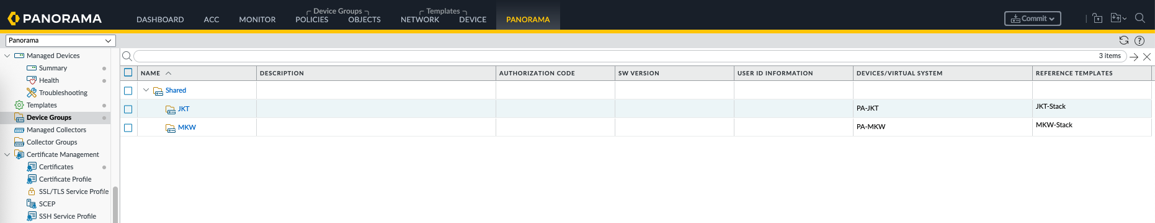
Task: Switch to the Device tab
Action: click(x=473, y=20)
